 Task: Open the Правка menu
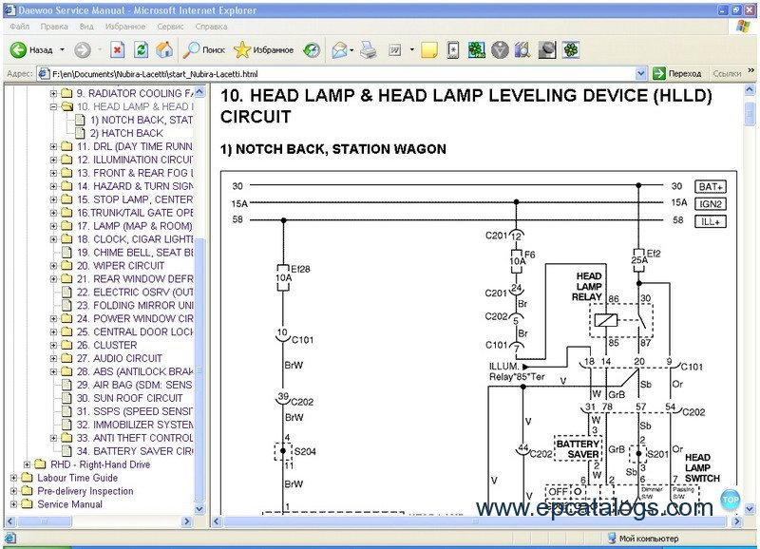click(x=54, y=27)
